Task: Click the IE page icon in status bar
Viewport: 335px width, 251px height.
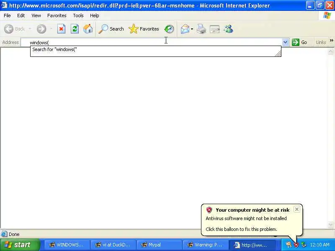Action: 4,234
